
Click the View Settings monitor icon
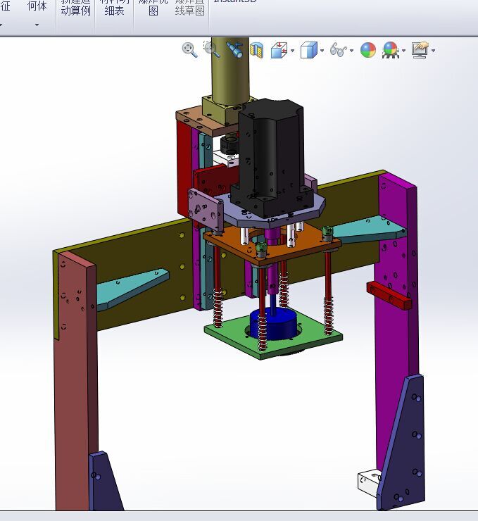tap(420, 50)
